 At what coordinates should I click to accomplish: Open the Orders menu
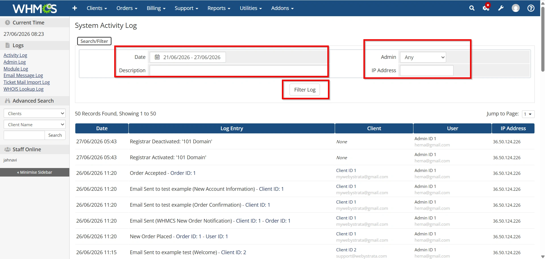[x=127, y=8]
